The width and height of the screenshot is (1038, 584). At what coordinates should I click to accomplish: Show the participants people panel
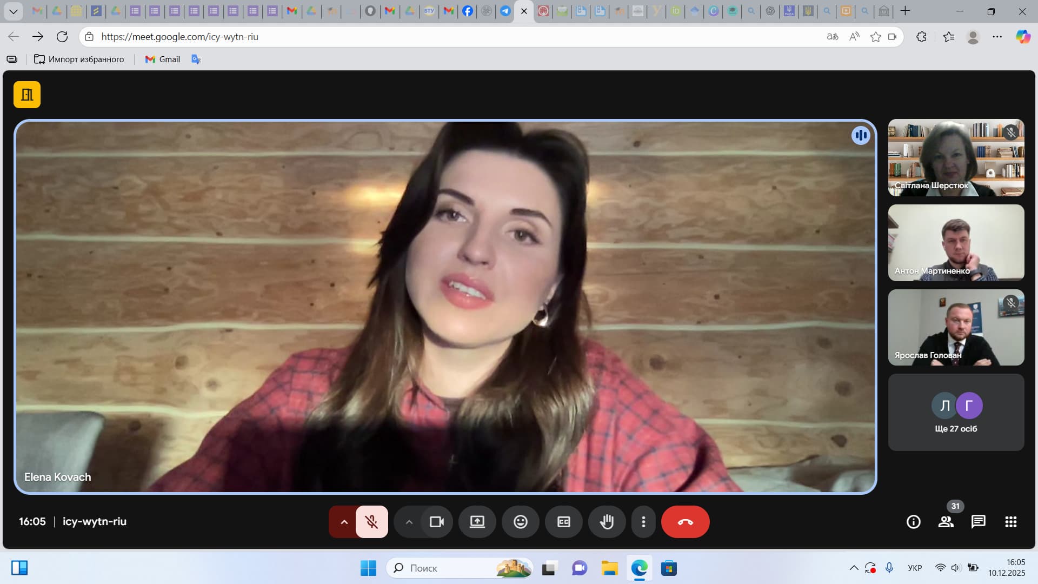946,522
